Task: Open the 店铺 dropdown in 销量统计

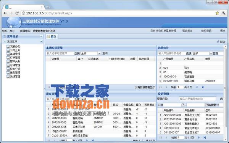Action: [211, 53]
